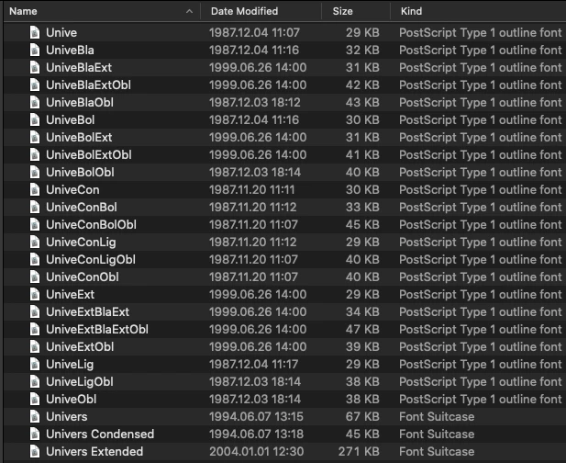Select the file name UniveBlaObl
The image size is (566, 463).
click(80, 102)
